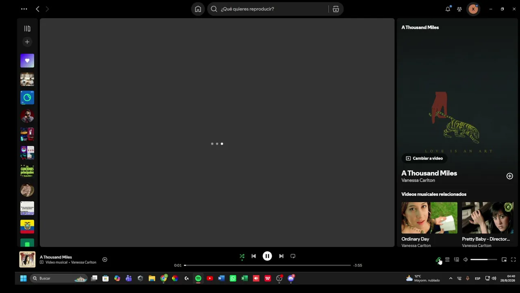The height and width of the screenshot is (293, 520).
Task: Open Excel from the taskbar
Action: coord(245,278)
